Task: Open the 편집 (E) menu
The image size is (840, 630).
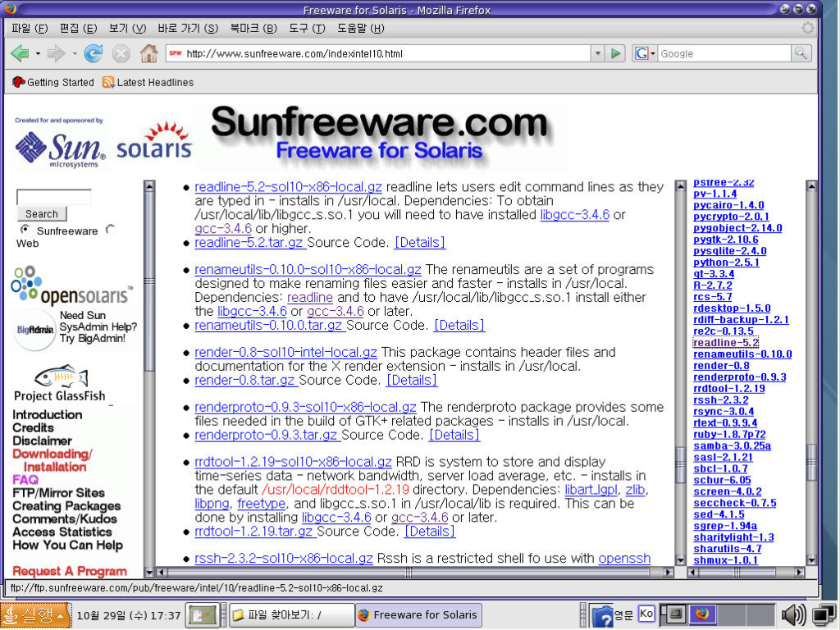Action: click(x=78, y=28)
